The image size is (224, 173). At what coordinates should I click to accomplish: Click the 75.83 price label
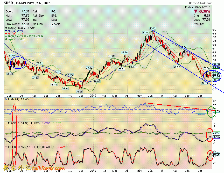[x=54, y=84]
